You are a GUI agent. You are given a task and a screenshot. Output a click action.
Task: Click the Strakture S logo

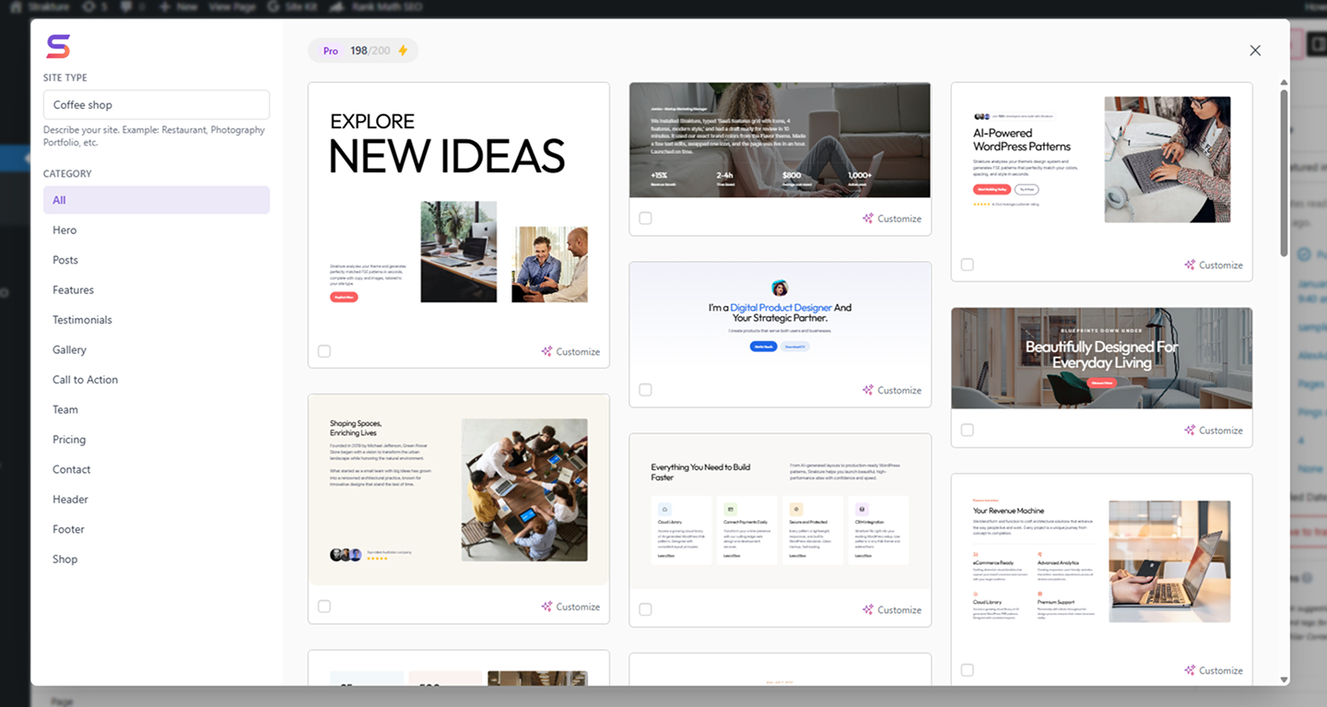[x=58, y=47]
